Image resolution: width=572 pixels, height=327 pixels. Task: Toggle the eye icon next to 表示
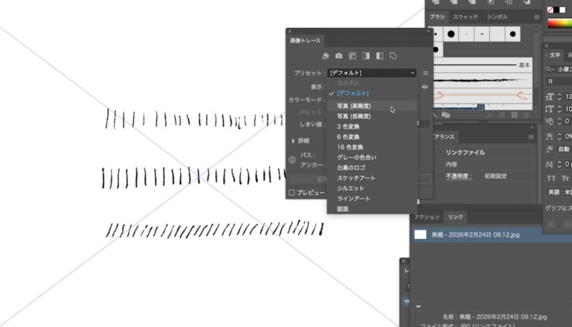click(x=425, y=87)
